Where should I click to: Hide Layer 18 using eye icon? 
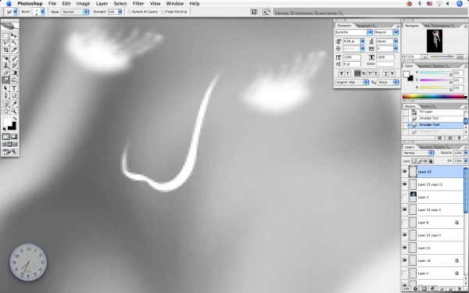point(405,260)
